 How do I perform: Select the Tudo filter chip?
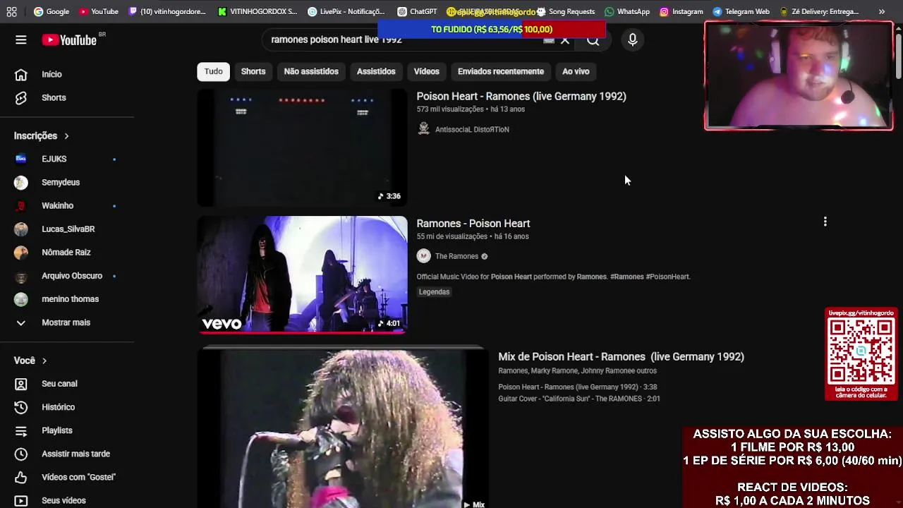213,71
